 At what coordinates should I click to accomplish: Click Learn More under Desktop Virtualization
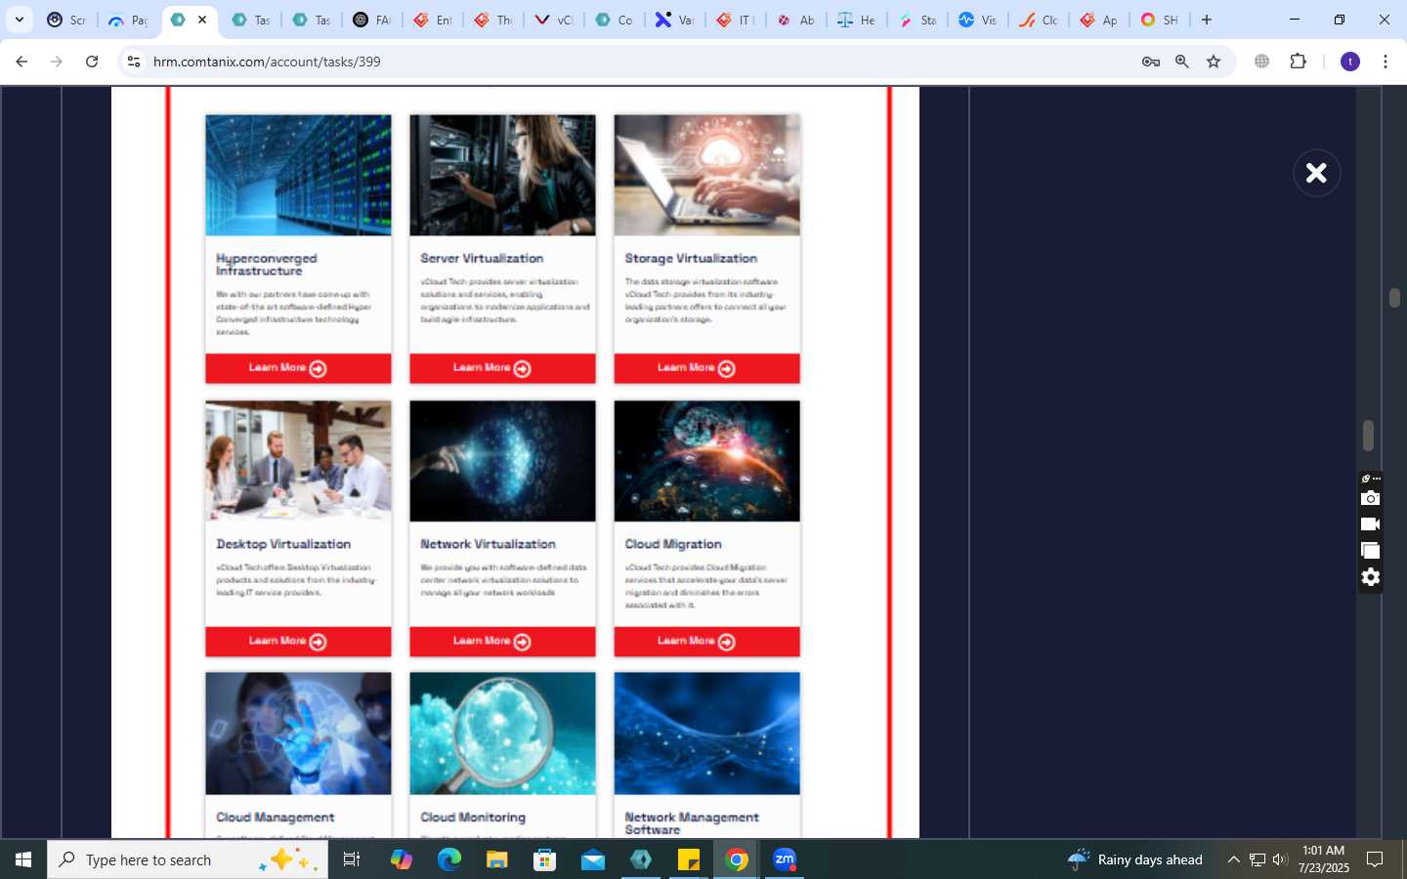tap(298, 642)
